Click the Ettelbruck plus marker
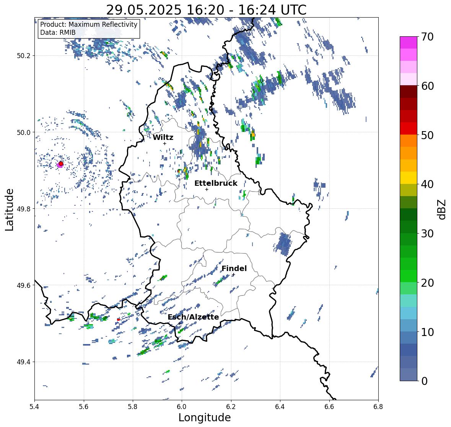The width and height of the screenshot is (451, 427). pyautogui.click(x=207, y=189)
